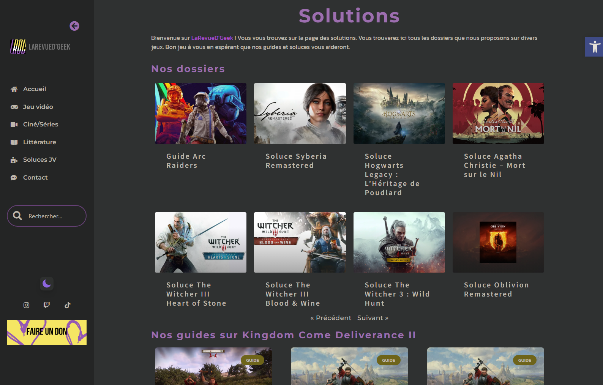Toggle dark mode with the moon icon
Screen dimensions: 603x385
click(x=47, y=284)
